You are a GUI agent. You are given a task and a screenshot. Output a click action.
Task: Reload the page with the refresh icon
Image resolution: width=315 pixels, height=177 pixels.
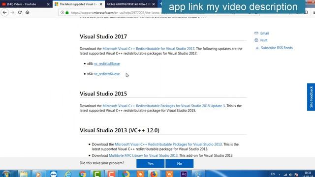[x=20, y=12]
